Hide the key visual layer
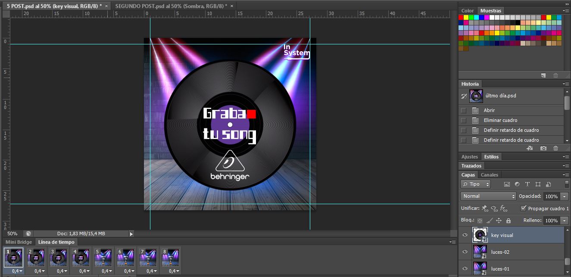Image resolution: width=571 pixels, height=277 pixels. pyautogui.click(x=465, y=235)
